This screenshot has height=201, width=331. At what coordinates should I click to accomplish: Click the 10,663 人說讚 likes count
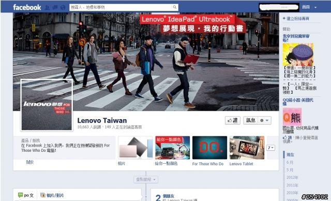(x=89, y=127)
